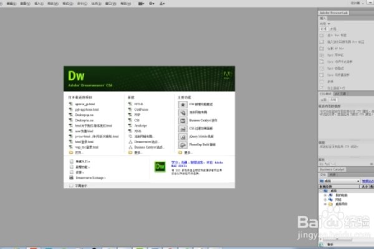Open the View menu
The height and width of the screenshot is (249, 374).
[x=26, y=4]
